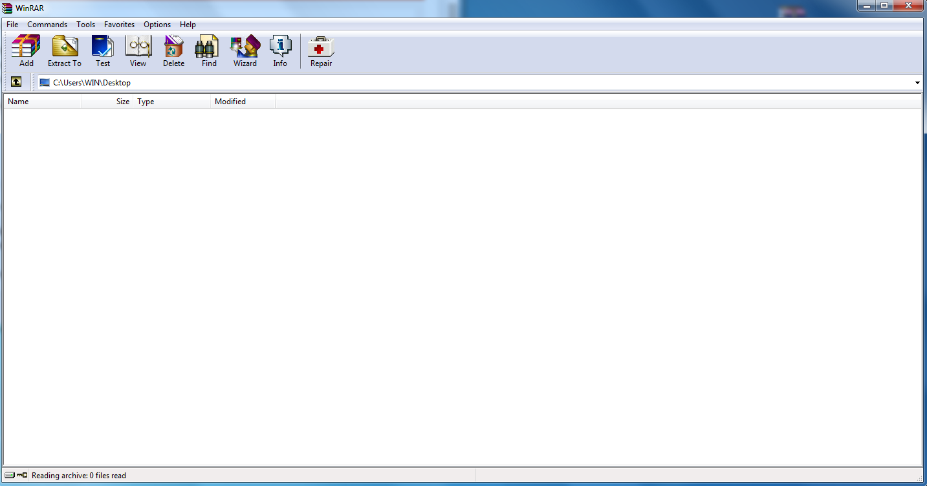Run the Test archive tool
The image size is (927, 486).
pos(103,51)
